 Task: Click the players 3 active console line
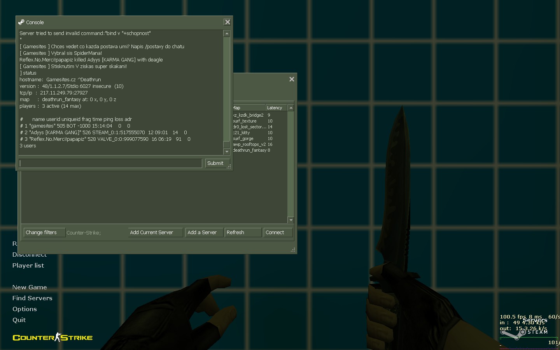point(50,106)
